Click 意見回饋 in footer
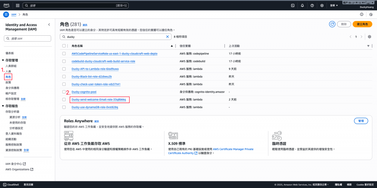 pyautogui.click(x=28, y=185)
